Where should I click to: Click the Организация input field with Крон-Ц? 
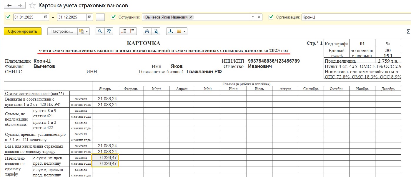(x=356, y=17)
